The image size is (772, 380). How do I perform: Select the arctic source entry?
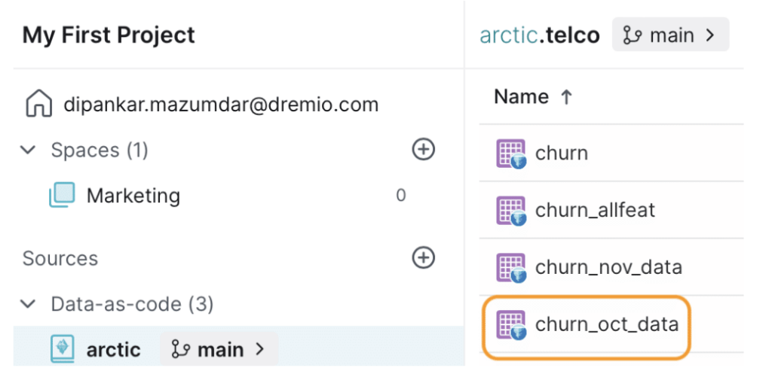coord(114,350)
